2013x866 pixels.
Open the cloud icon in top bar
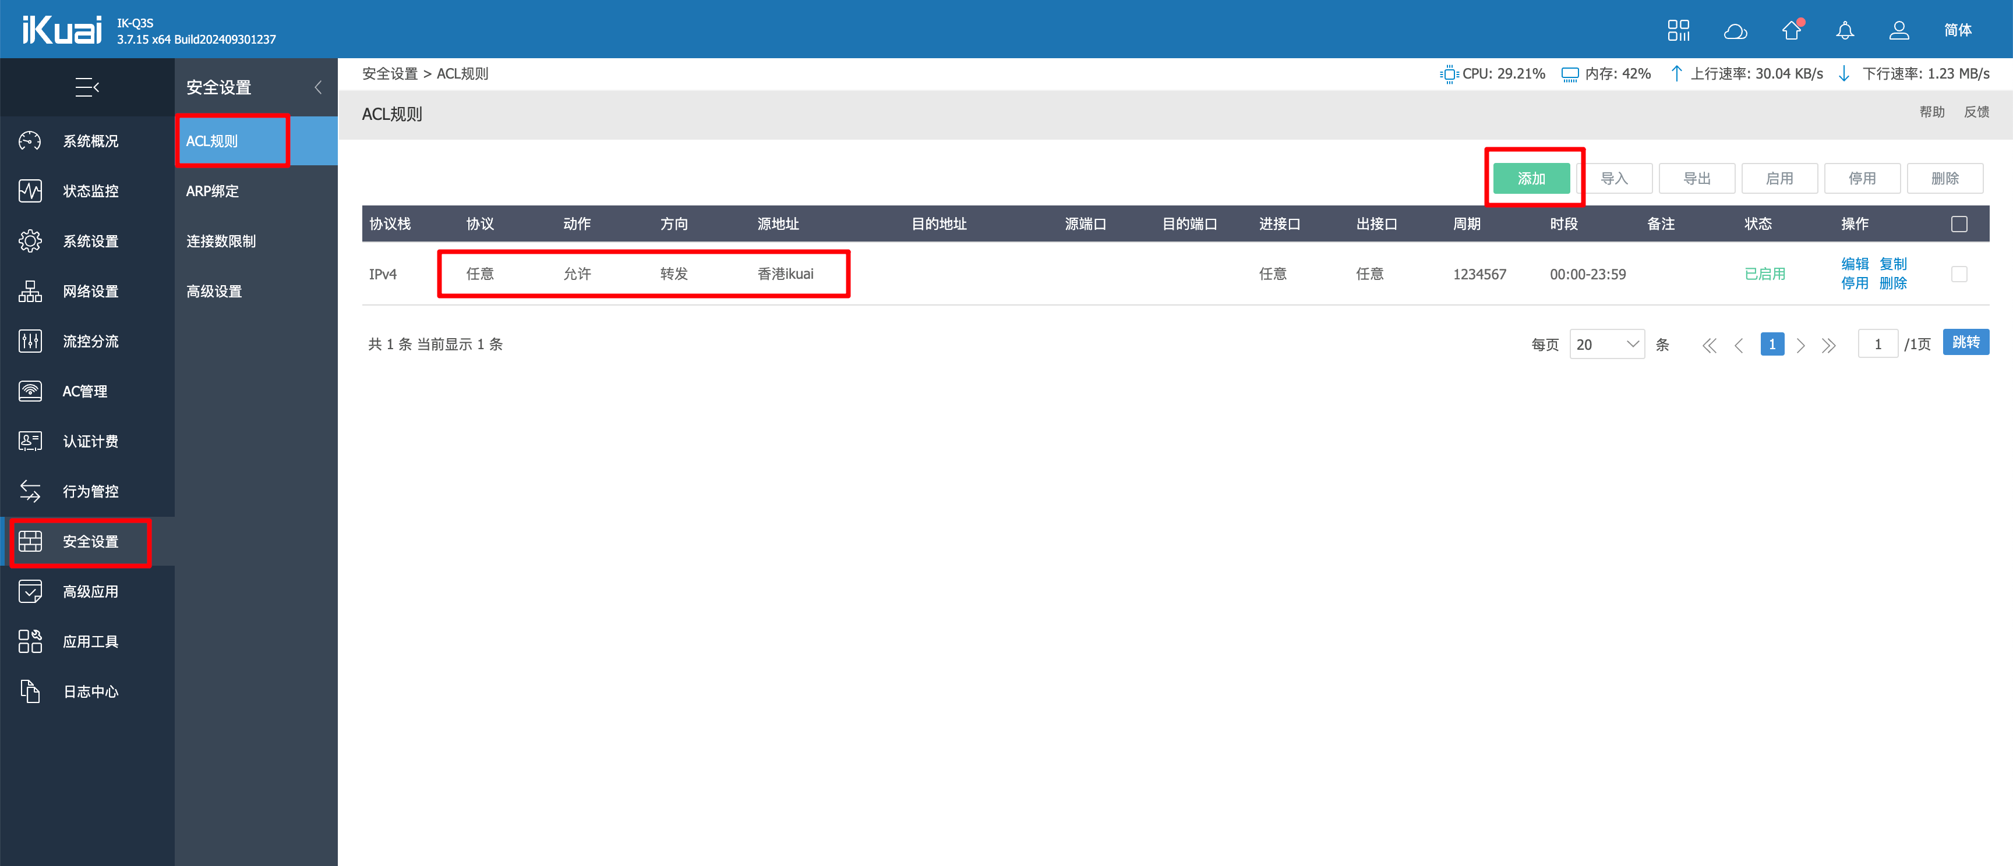click(x=1735, y=30)
